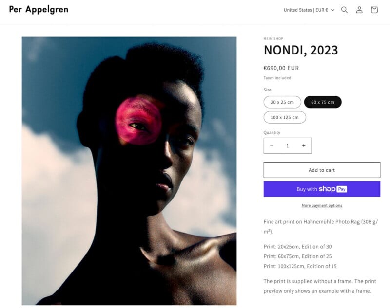Click the Buy with Shop Pay button
The height and width of the screenshot is (308, 390).
pyautogui.click(x=322, y=189)
